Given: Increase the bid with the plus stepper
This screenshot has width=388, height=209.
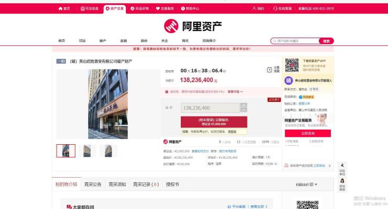Looking at the screenshot, I should point(243,105).
